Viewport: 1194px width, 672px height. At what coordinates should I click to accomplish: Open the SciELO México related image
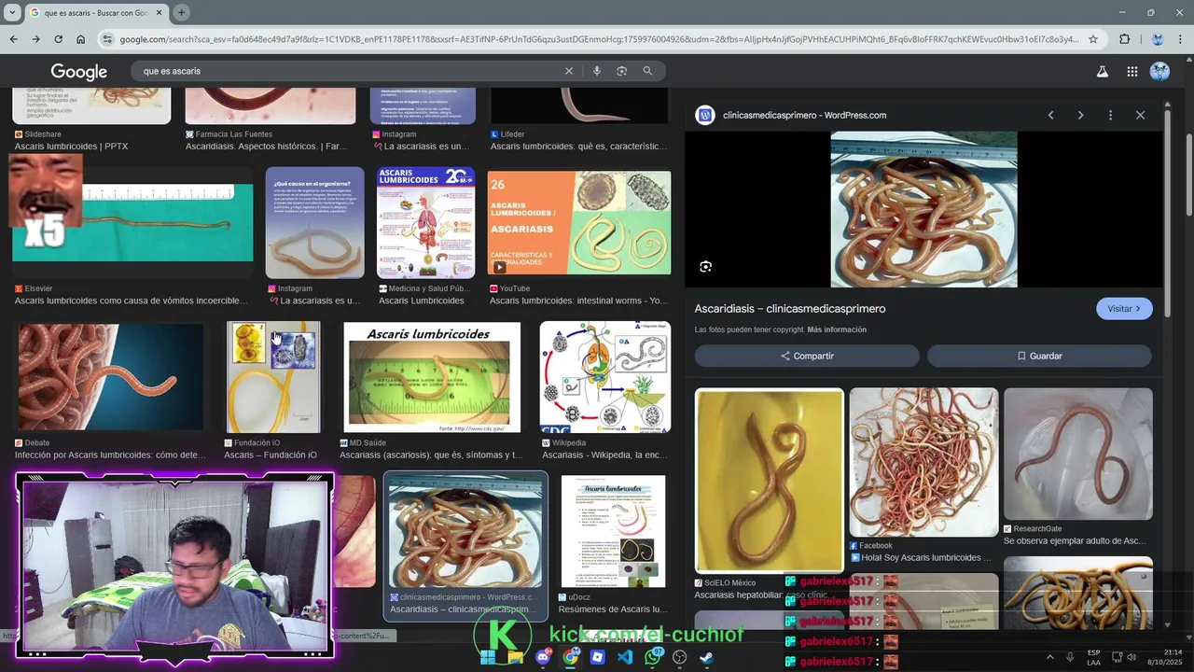coord(770,481)
